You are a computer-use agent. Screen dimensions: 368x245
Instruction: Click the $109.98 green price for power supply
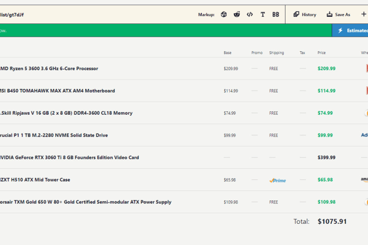[x=326, y=202]
